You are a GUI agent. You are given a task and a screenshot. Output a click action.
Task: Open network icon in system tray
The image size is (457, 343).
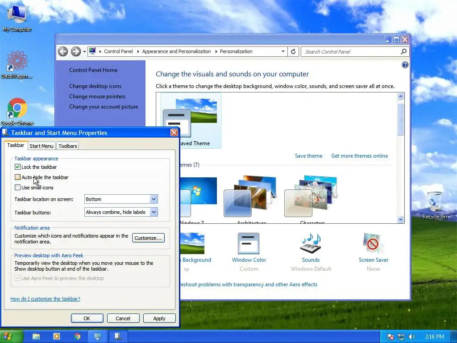pos(401,337)
